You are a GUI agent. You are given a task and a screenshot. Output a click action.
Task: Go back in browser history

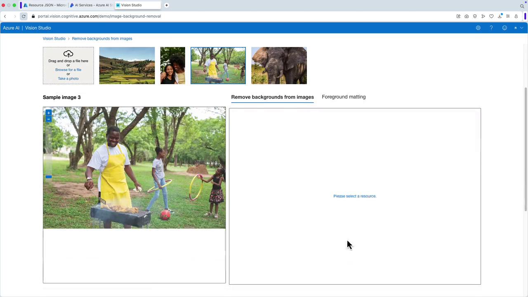[5, 16]
